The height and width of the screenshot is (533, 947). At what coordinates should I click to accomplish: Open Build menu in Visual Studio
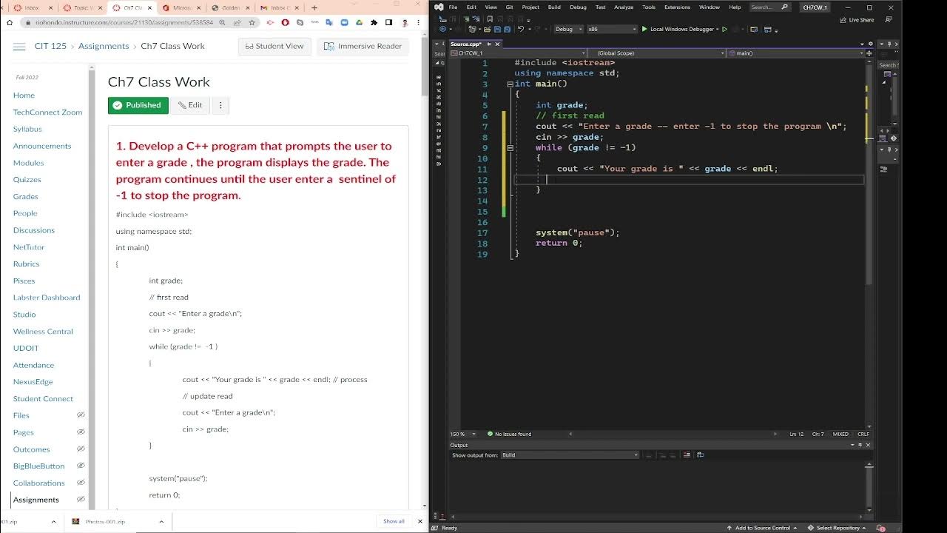point(554,7)
